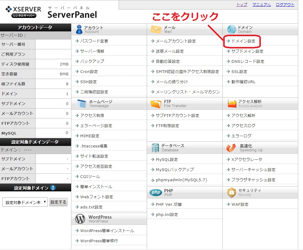Open 簡単インストール under Homepage
Screen dimensions: 303x250
96,187
